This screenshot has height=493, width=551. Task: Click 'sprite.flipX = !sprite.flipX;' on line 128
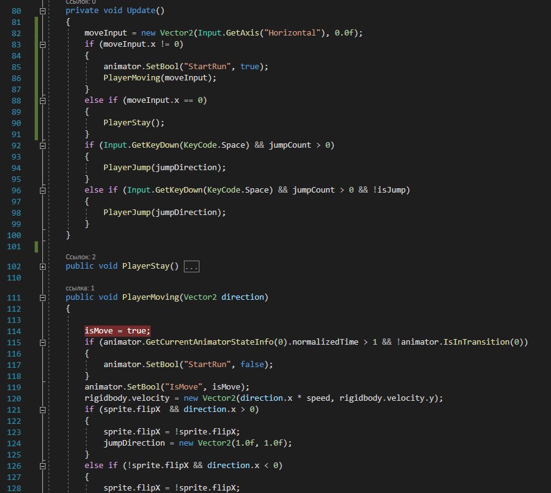coord(171,488)
